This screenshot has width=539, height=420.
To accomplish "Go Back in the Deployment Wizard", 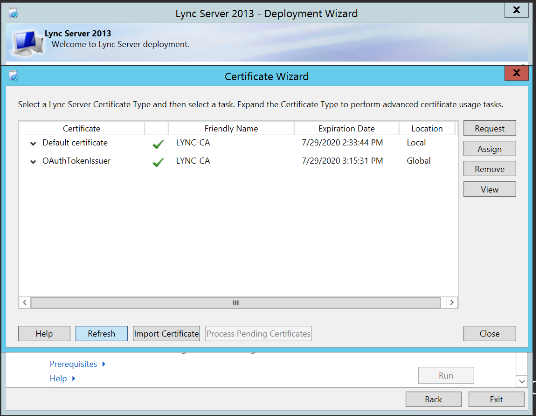I will point(434,399).
